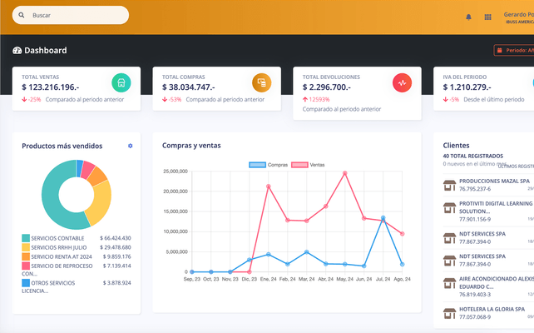Click the magnifier icon in search bar
Image resolution: width=534 pixels, height=333 pixels.
(21, 15)
